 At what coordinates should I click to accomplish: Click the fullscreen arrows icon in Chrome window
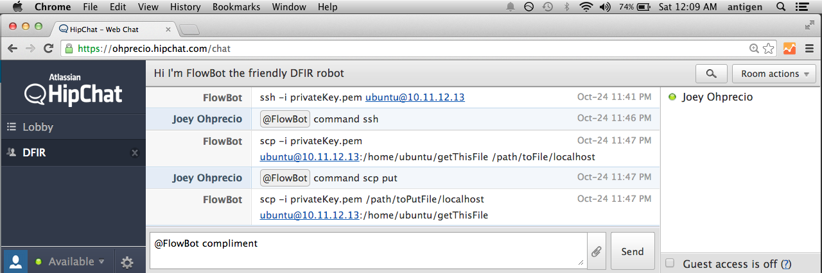coord(810,25)
